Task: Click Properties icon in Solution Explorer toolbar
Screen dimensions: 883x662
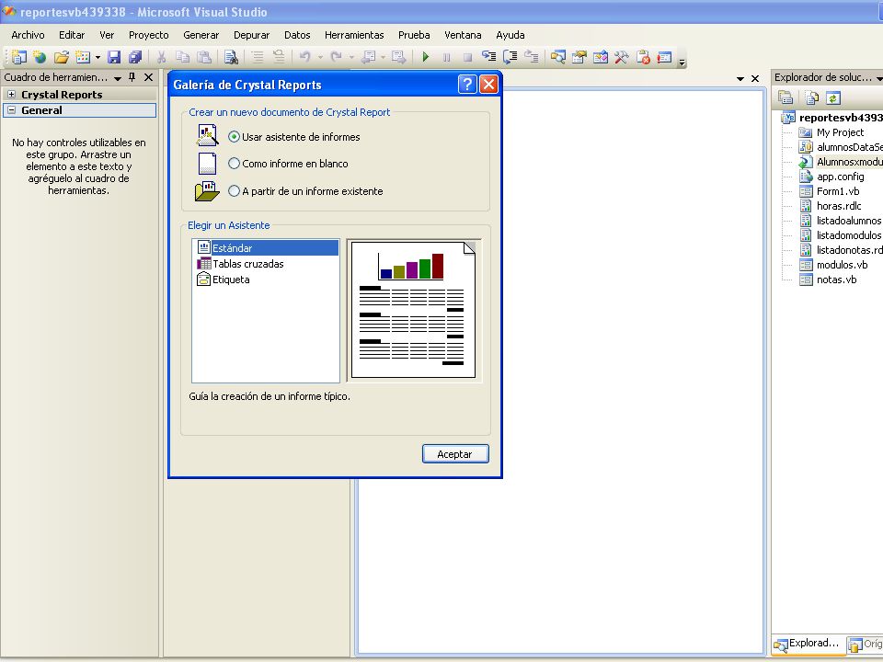Action: [785, 98]
